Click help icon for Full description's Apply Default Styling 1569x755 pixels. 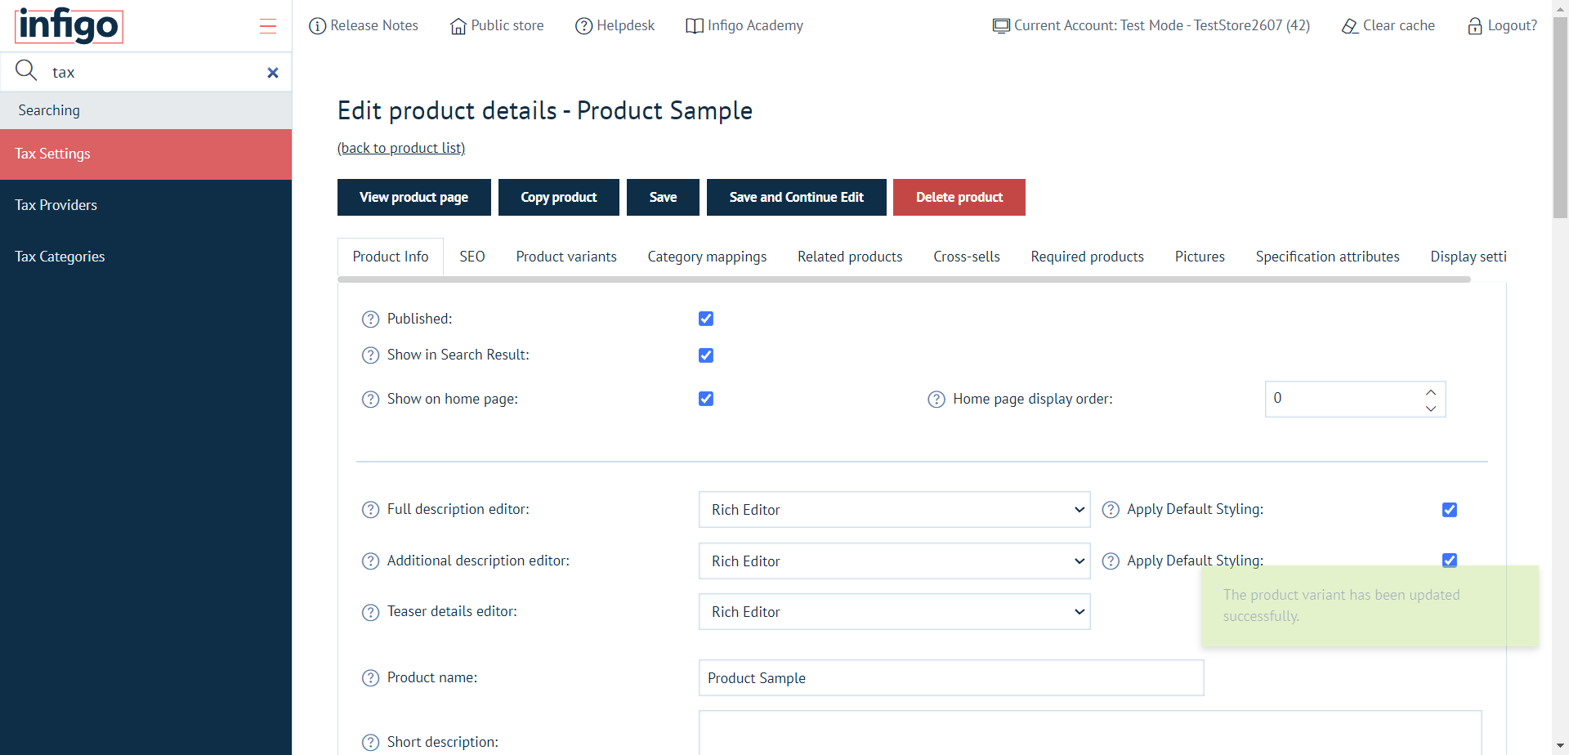[1111, 510]
